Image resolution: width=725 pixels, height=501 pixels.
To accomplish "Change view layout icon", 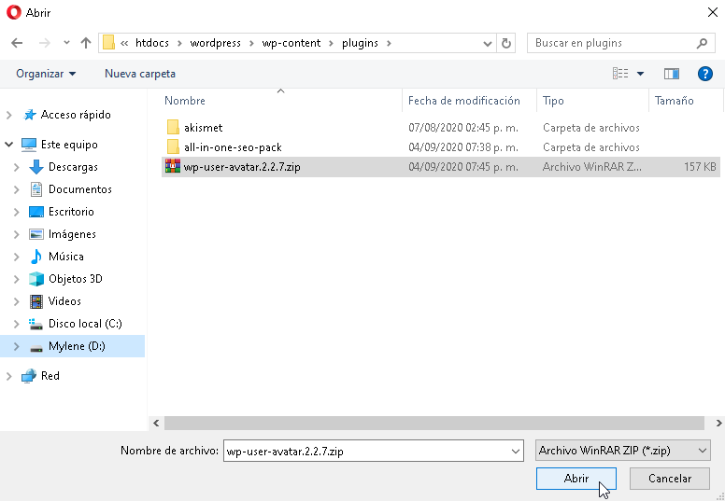I will click(x=620, y=74).
